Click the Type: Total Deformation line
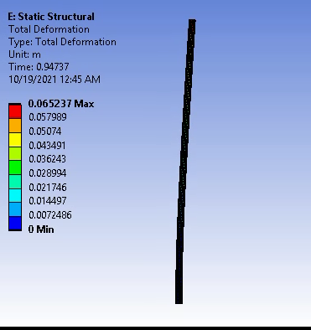The height and width of the screenshot is (330, 311). pos(62,42)
